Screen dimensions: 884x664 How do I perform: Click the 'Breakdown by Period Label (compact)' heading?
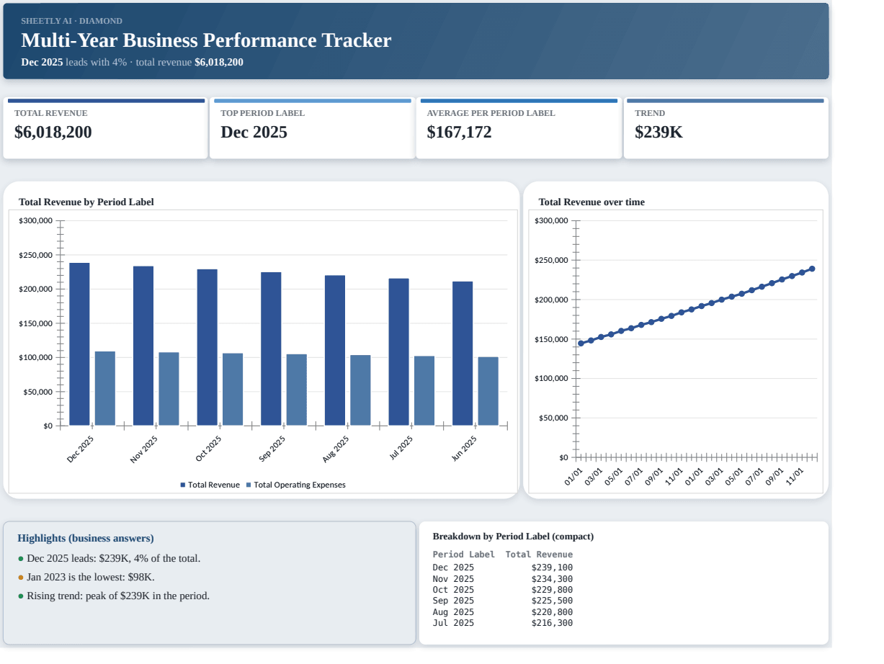pos(513,537)
